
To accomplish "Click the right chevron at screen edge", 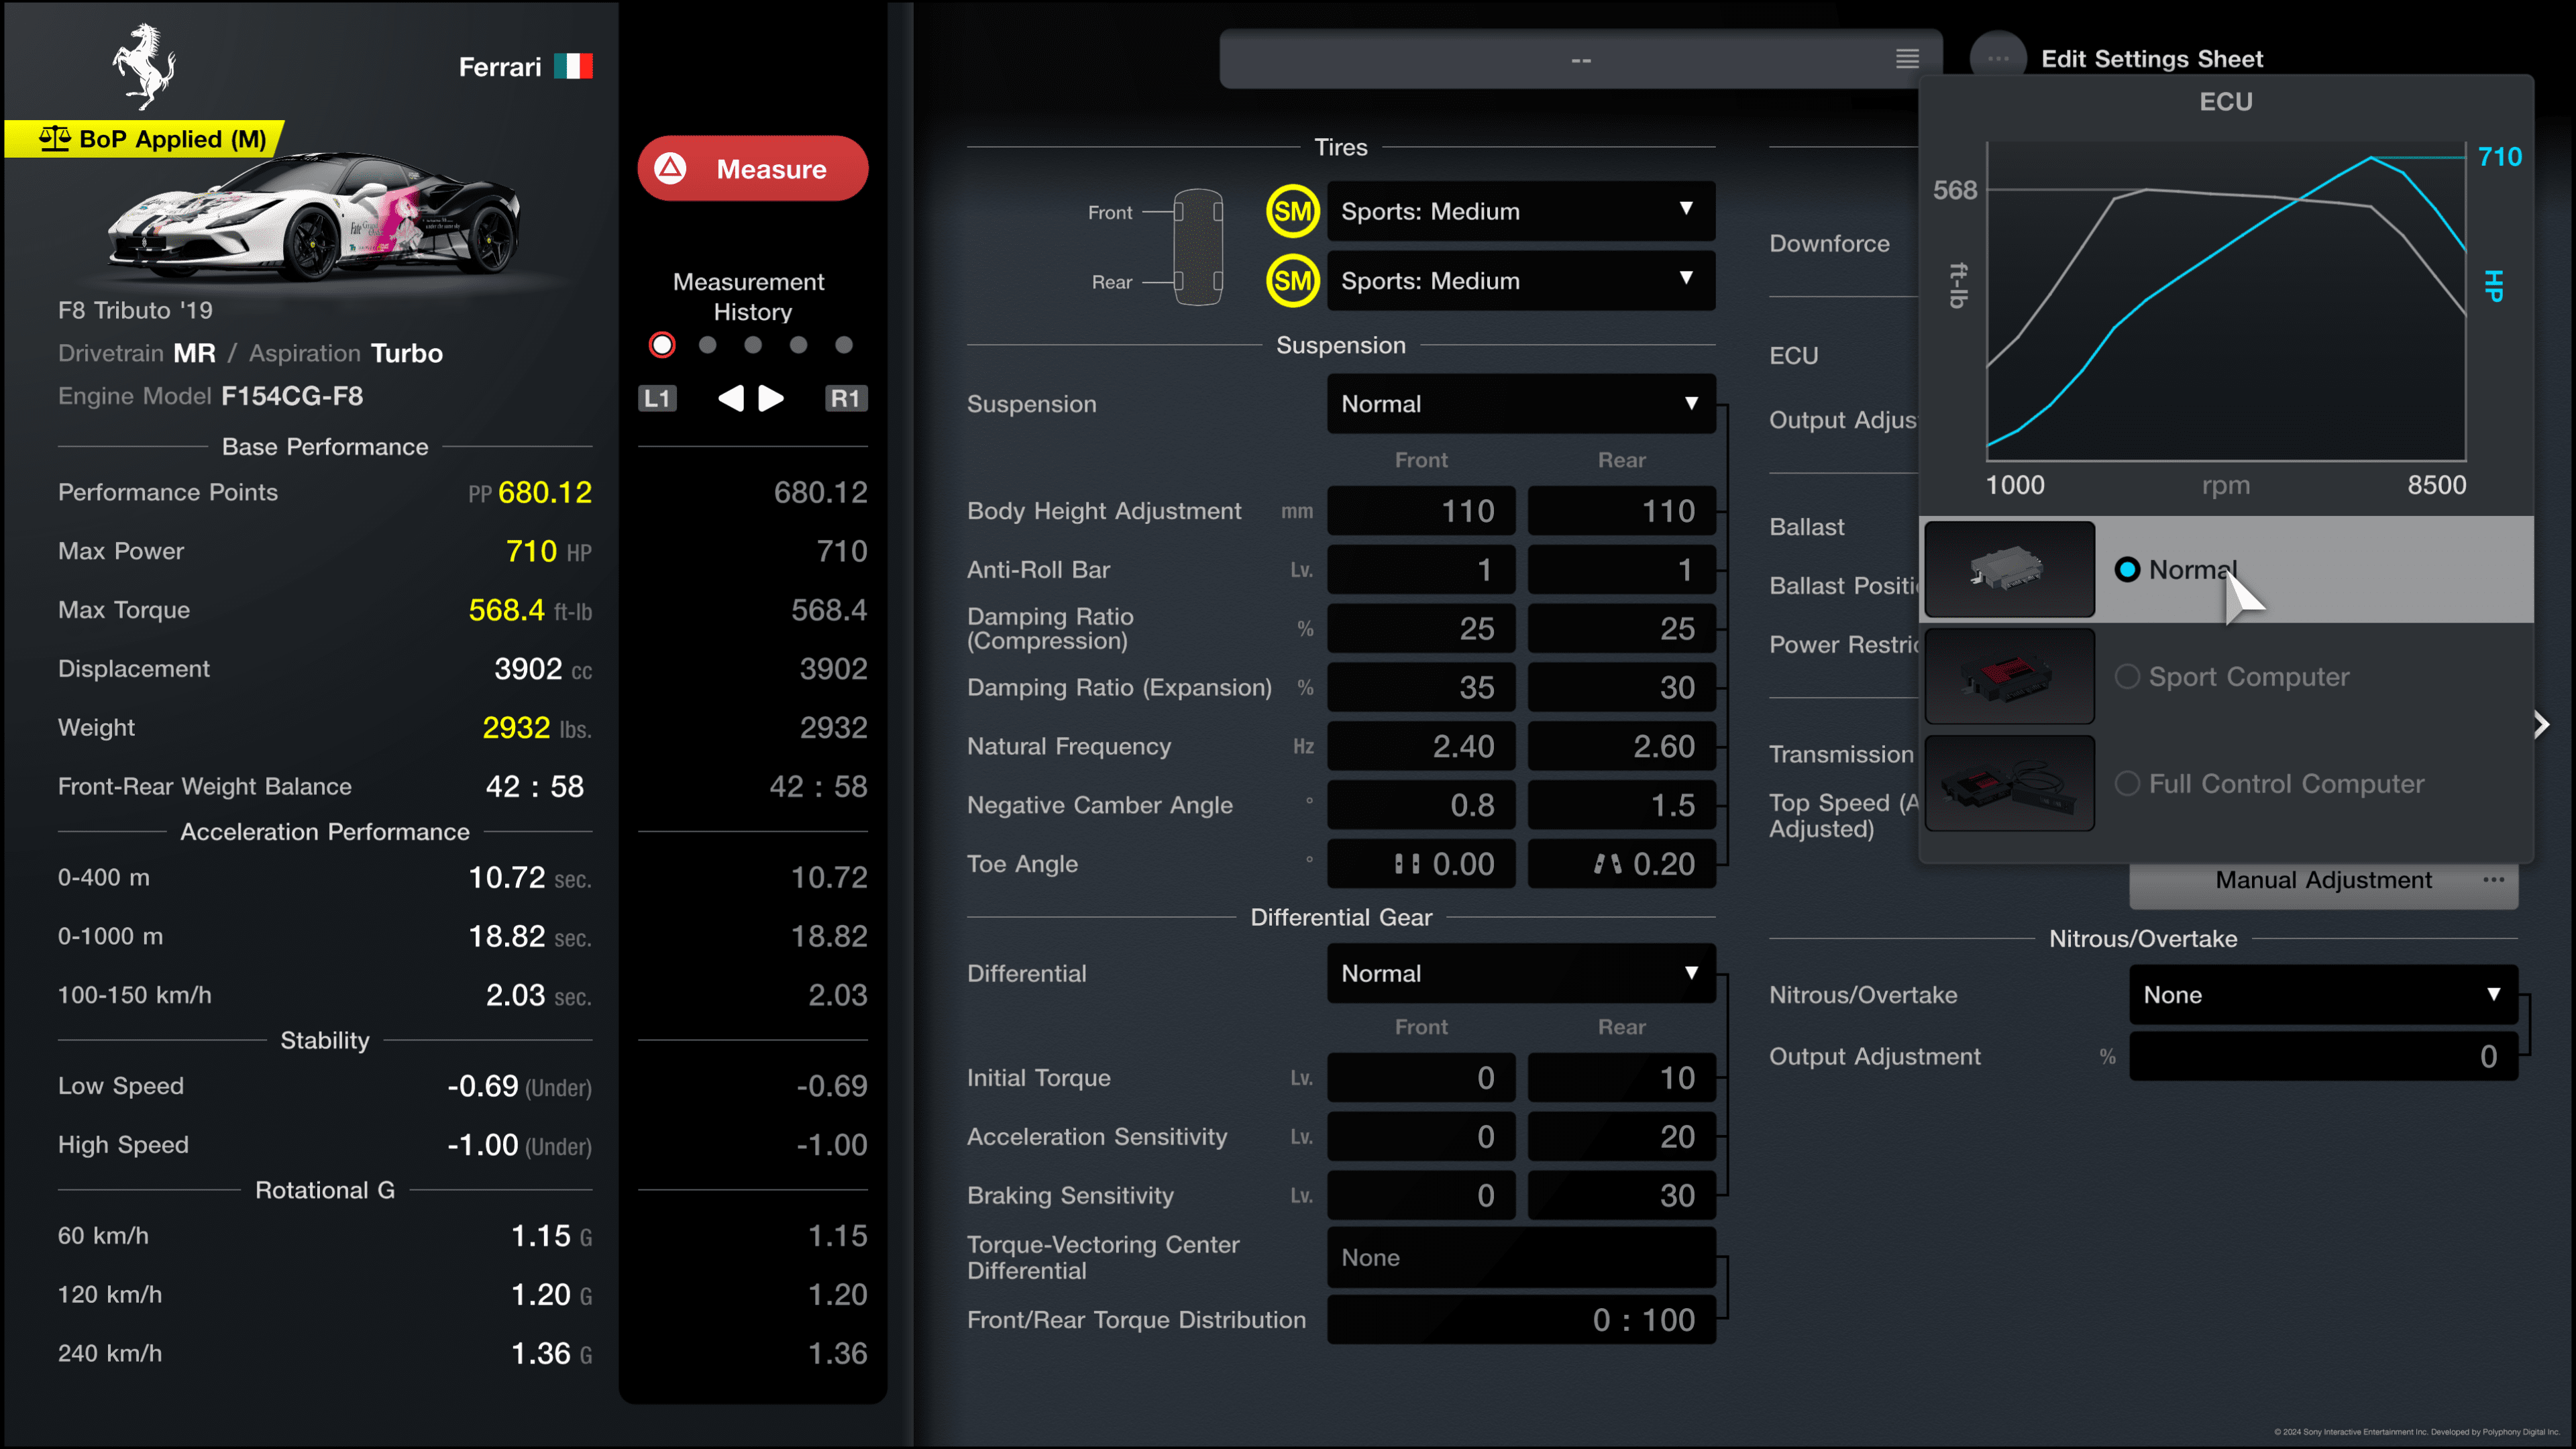I will click(2542, 724).
